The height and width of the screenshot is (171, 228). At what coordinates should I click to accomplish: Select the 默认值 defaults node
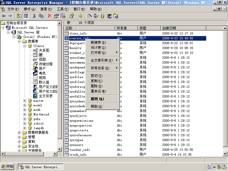[x=44, y=82]
